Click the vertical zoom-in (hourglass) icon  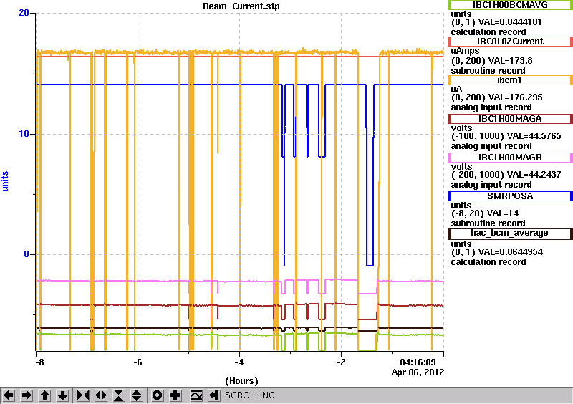click(119, 395)
